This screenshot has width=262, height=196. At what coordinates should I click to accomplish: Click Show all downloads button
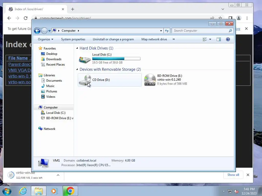233,175
